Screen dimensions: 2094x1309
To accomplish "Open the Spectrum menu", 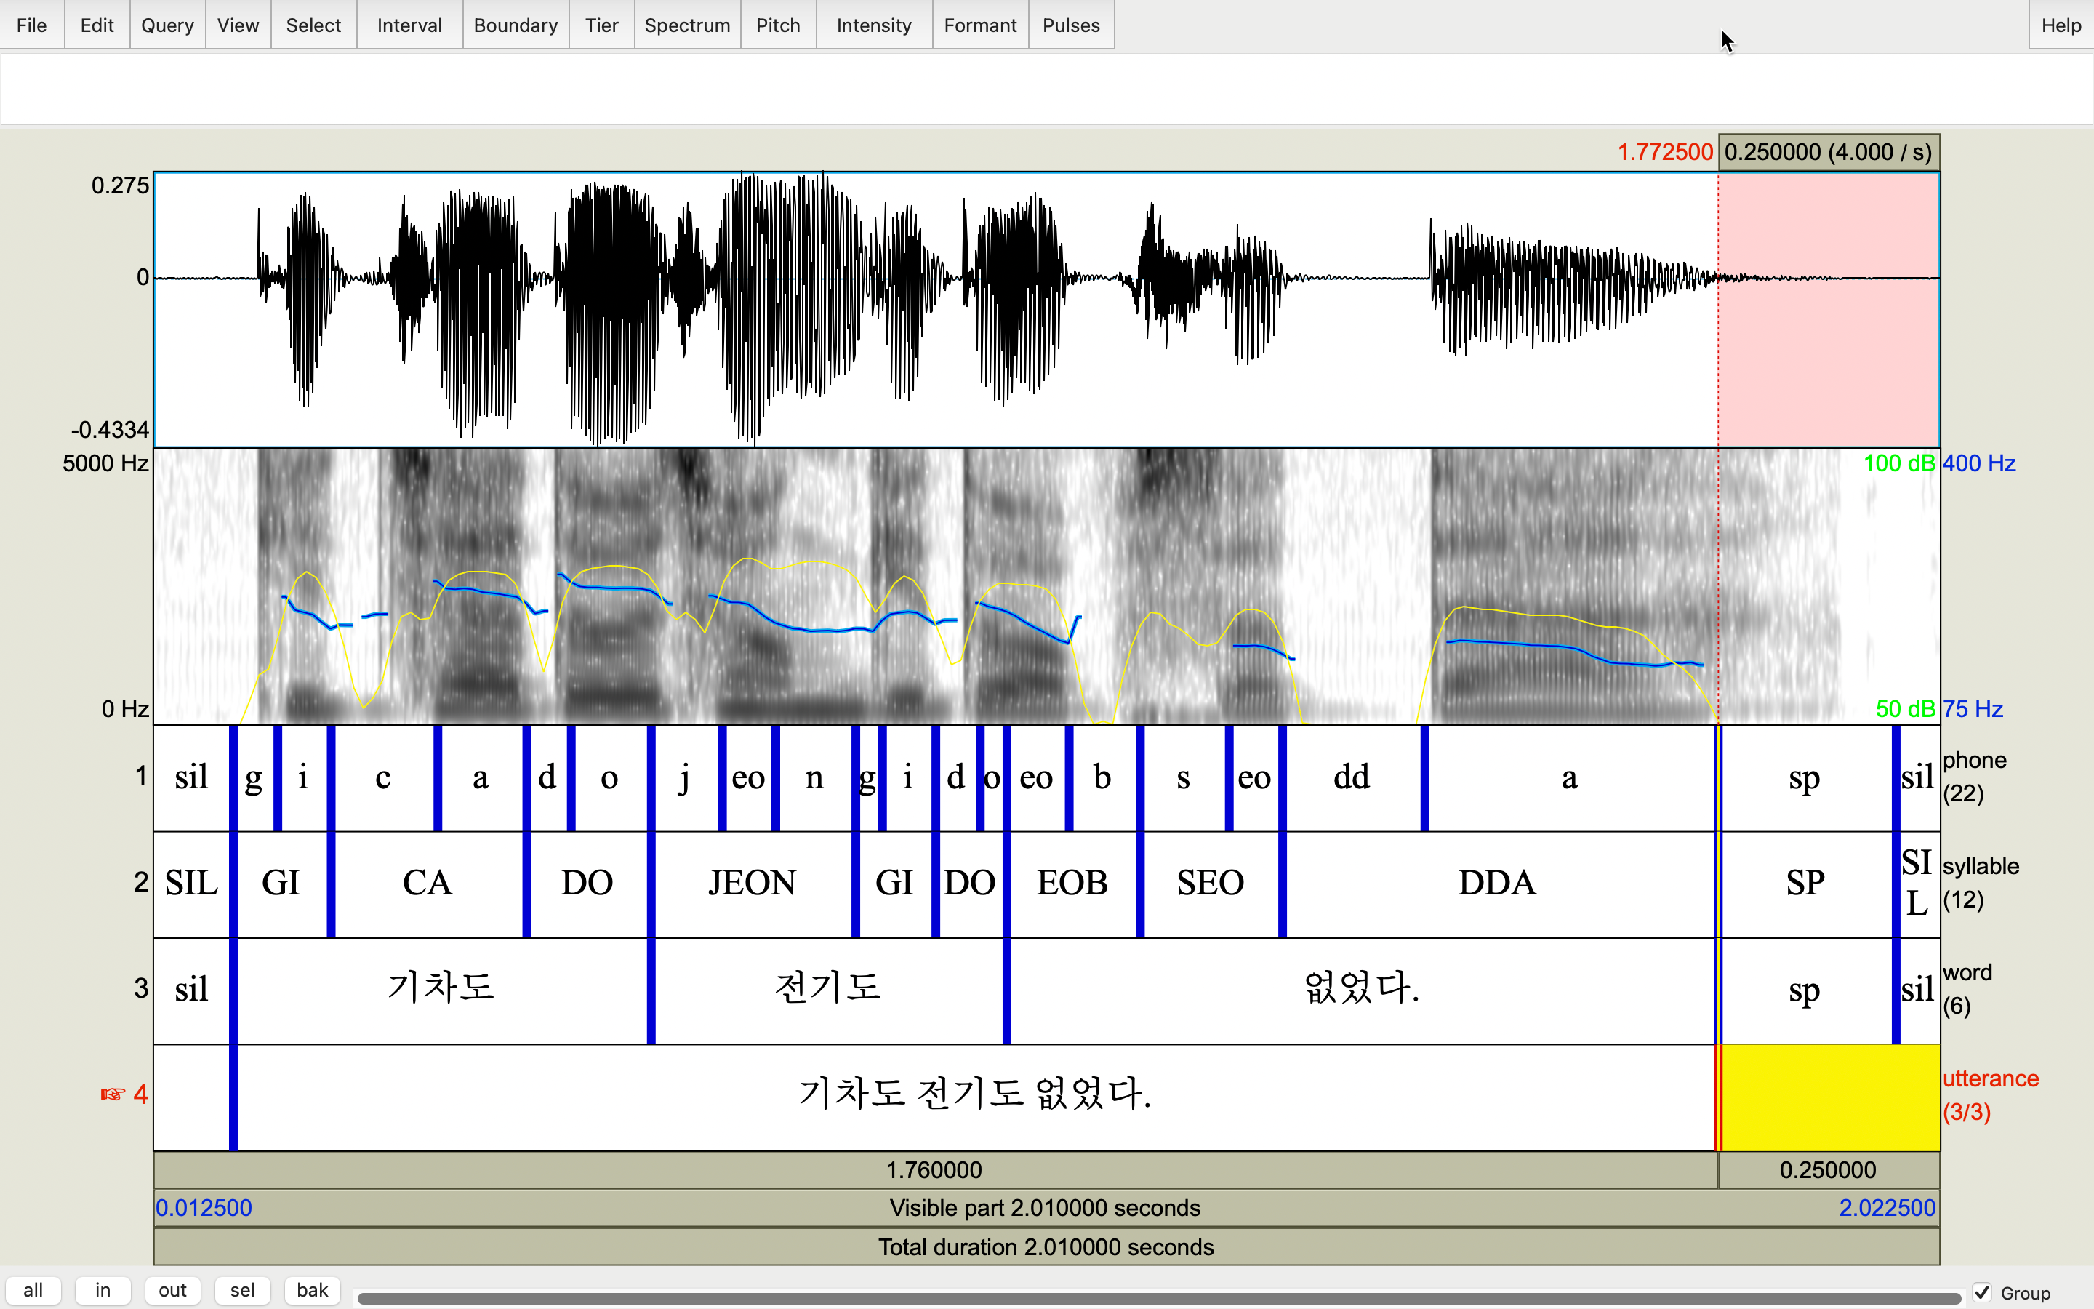I will [x=687, y=25].
